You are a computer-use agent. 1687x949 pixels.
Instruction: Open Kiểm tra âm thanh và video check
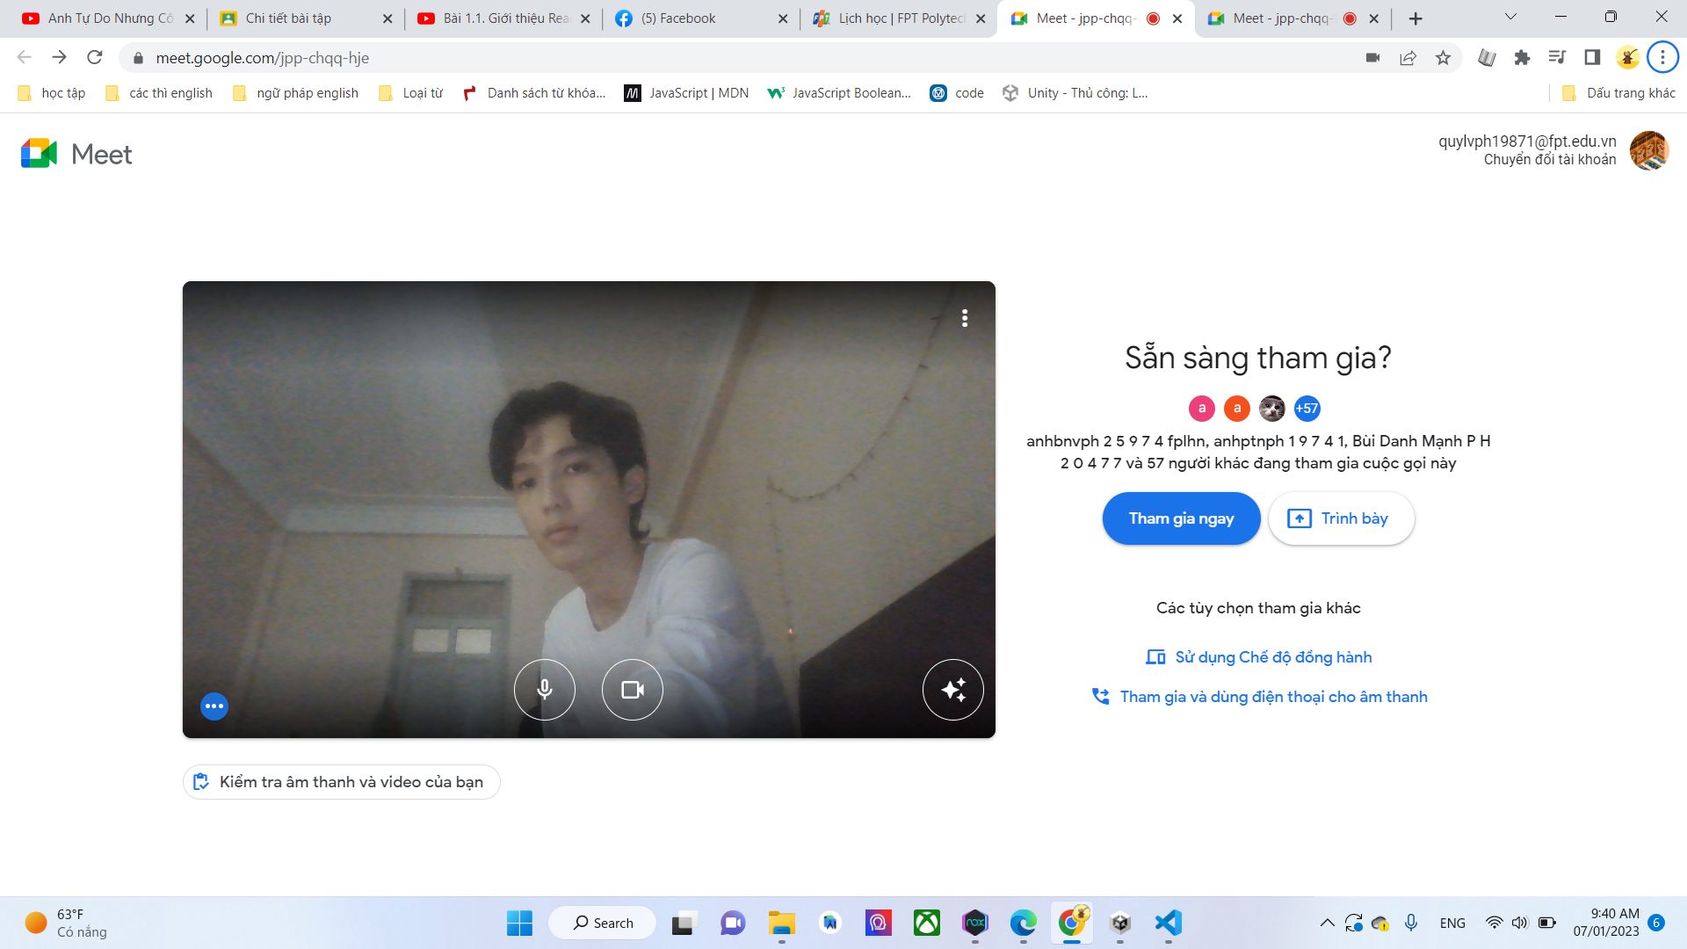pos(341,782)
